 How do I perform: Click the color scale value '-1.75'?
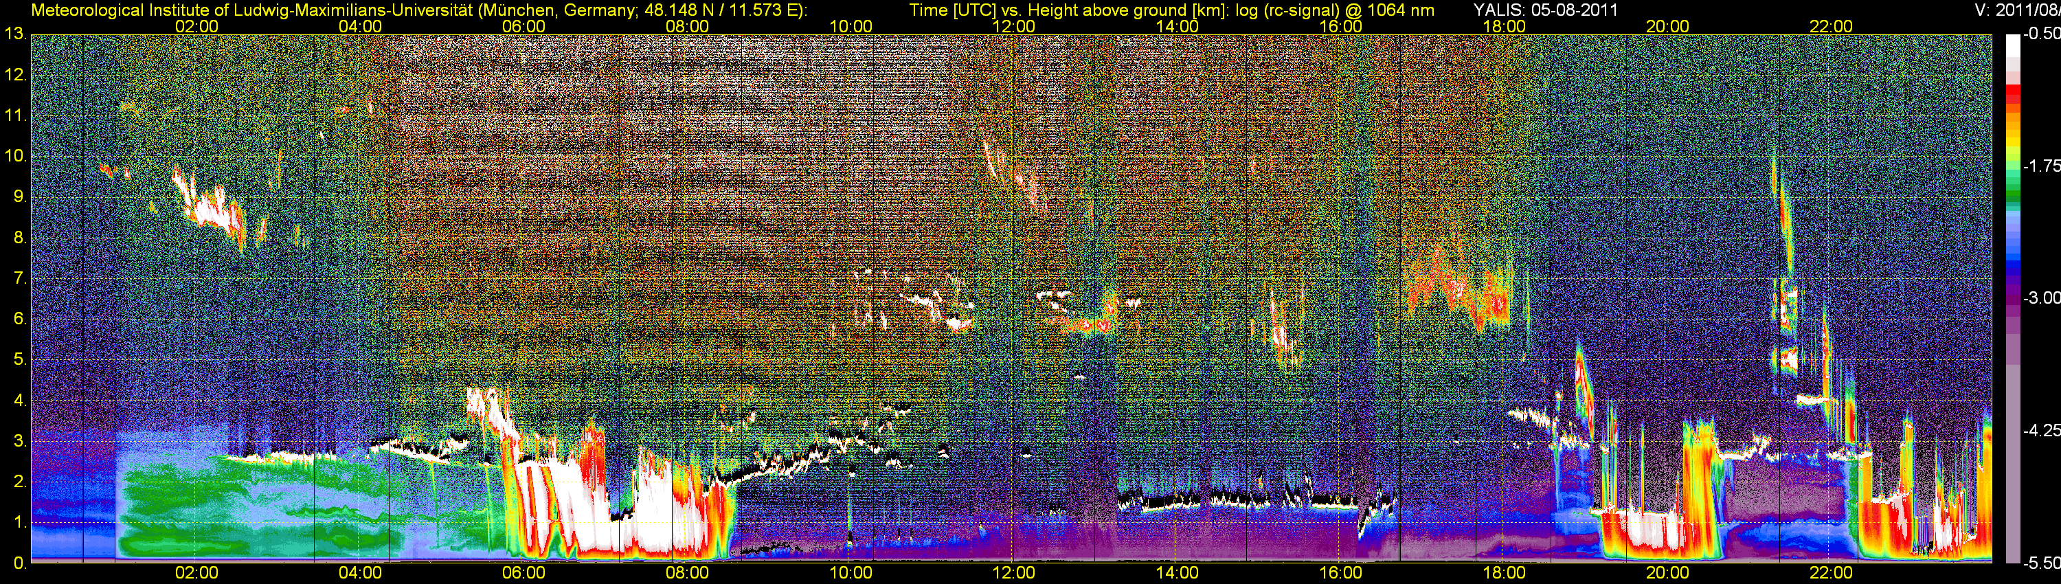point(2041,166)
